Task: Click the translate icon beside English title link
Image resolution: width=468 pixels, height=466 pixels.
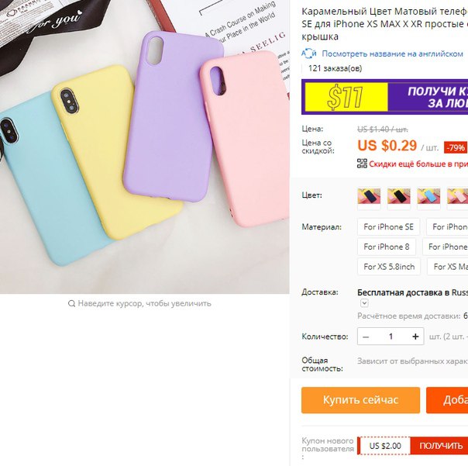Action: click(x=308, y=54)
